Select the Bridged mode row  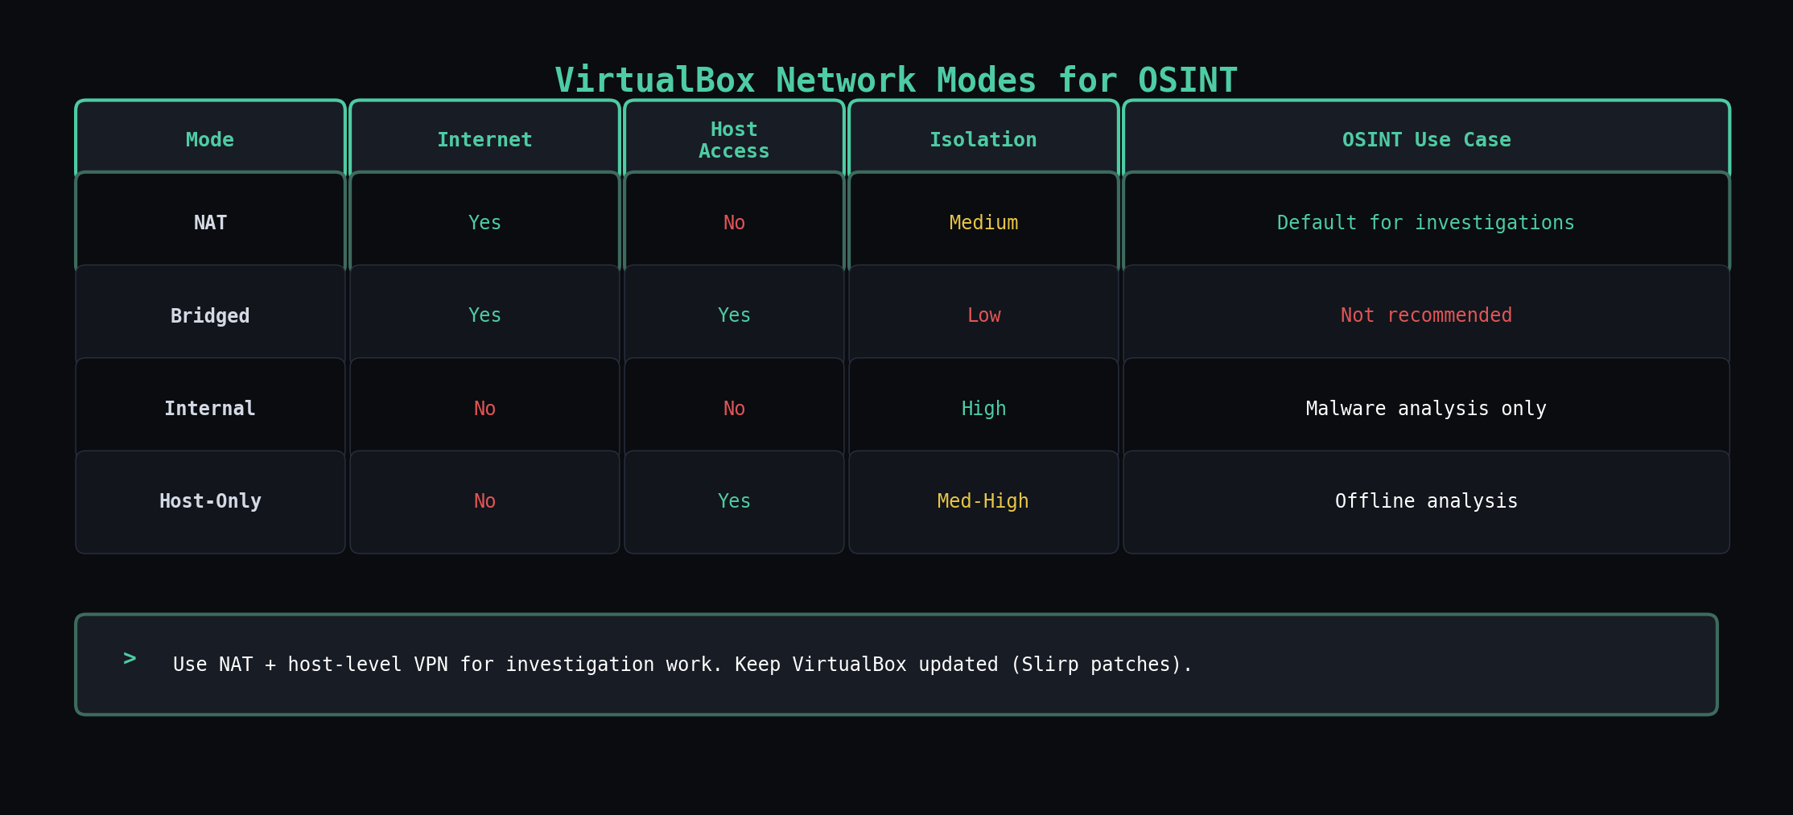[x=209, y=315]
